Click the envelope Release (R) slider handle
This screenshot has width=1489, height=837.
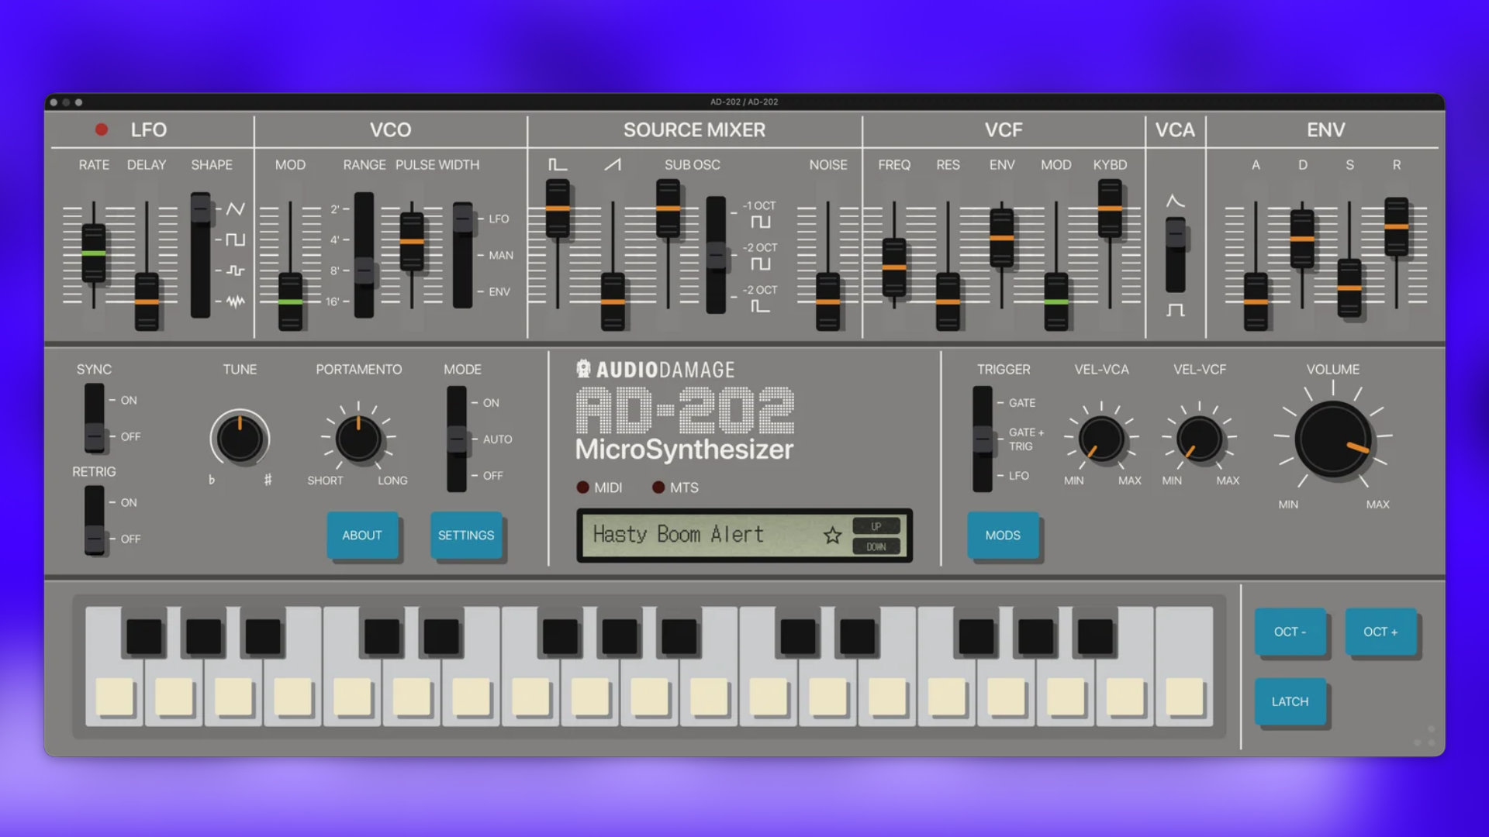pyautogui.click(x=1397, y=226)
